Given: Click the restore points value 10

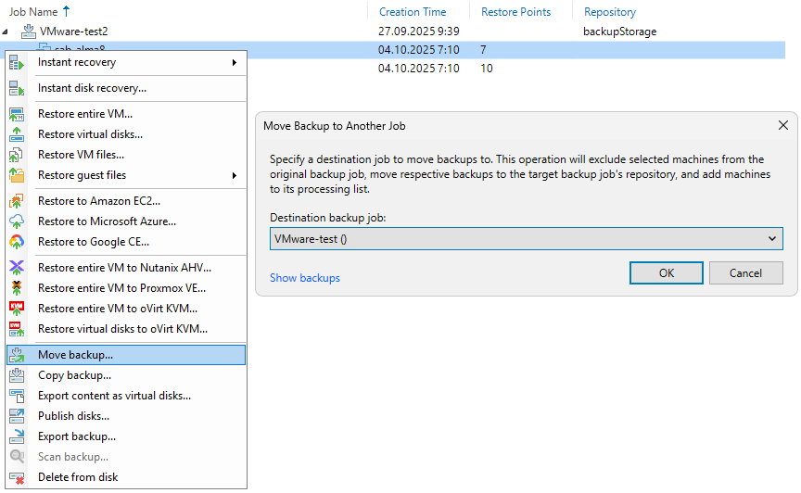Looking at the screenshot, I should (x=487, y=69).
